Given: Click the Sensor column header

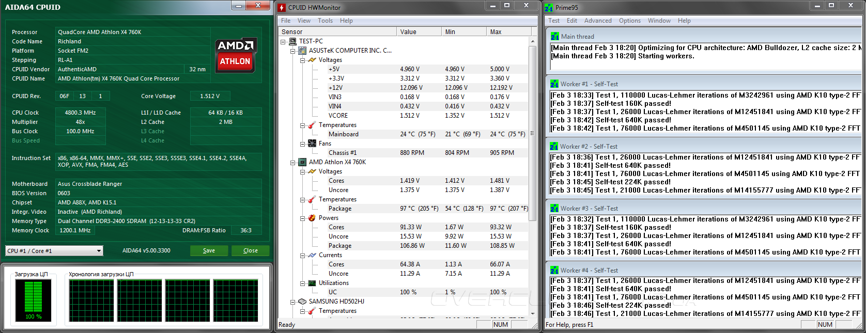Looking at the screenshot, I should point(337,31).
